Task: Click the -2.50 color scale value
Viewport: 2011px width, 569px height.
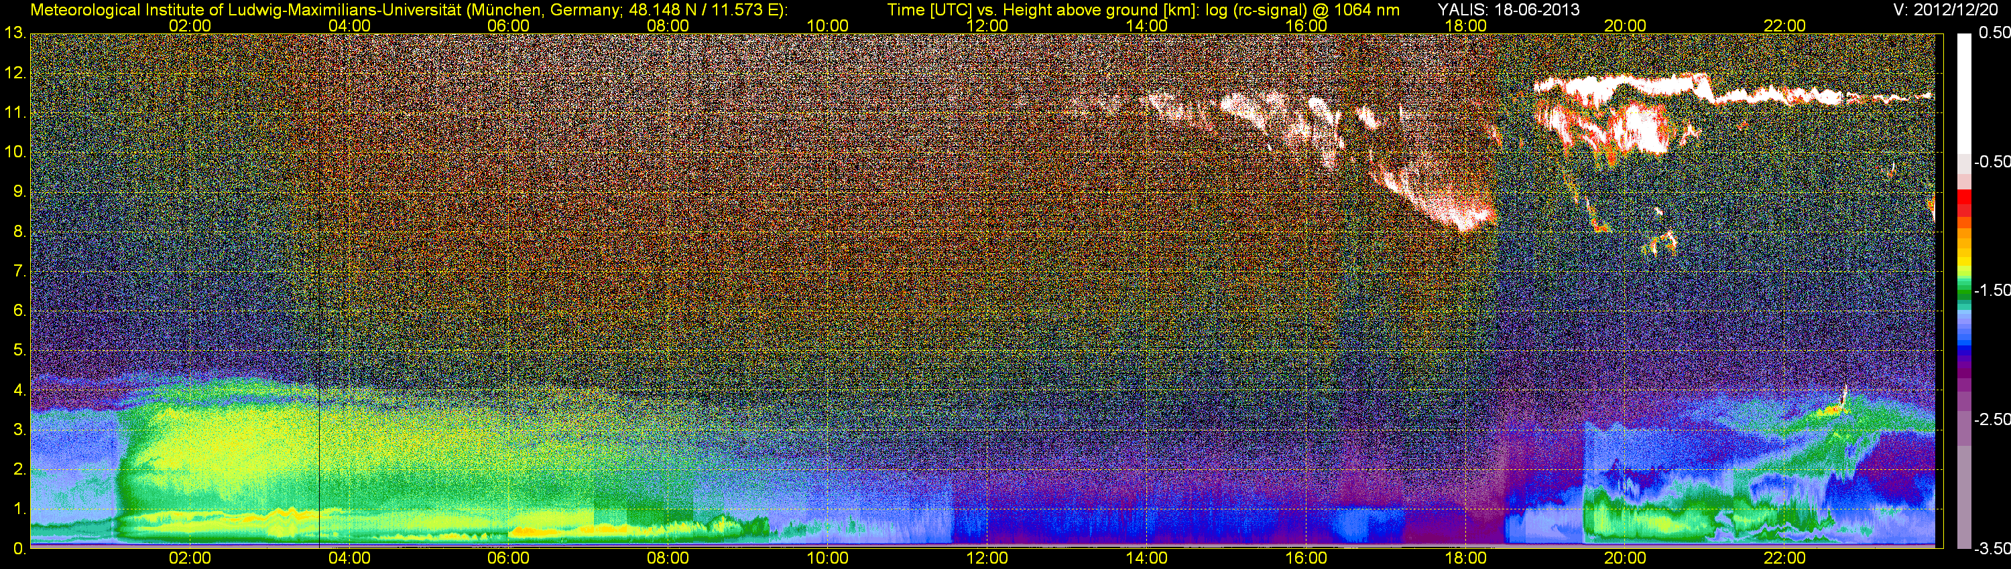Action: tap(1992, 419)
